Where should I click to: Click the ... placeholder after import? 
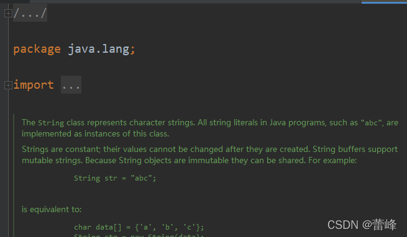pos(71,85)
